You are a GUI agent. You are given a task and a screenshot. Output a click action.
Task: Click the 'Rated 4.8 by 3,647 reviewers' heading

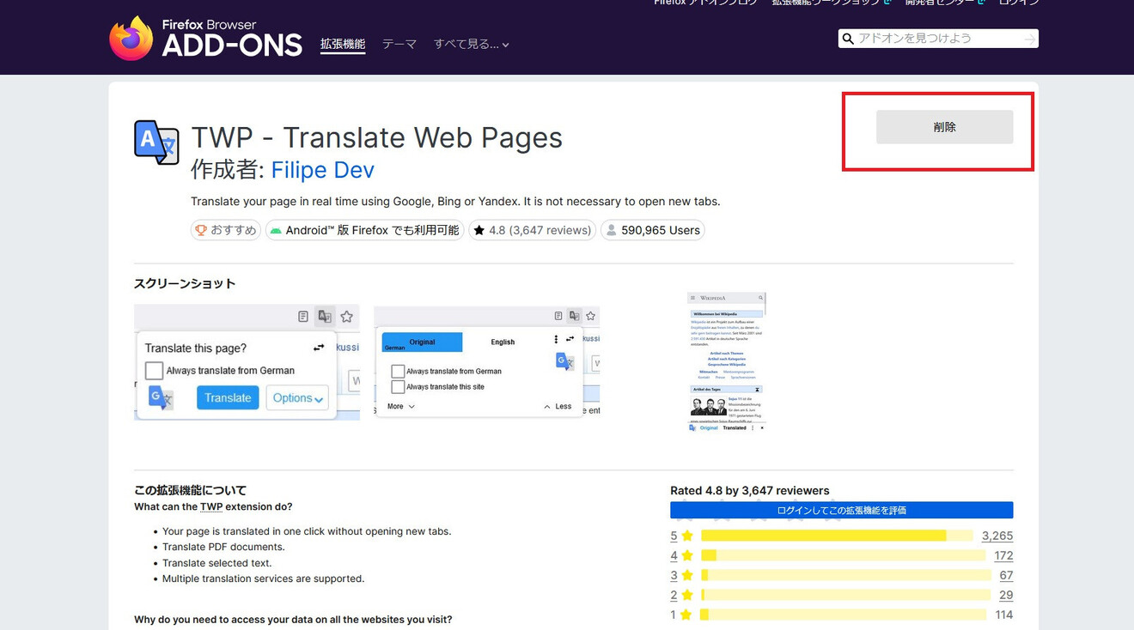tap(750, 491)
